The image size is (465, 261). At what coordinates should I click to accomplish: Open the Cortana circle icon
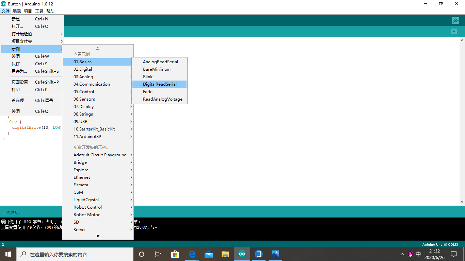click(x=142, y=254)
